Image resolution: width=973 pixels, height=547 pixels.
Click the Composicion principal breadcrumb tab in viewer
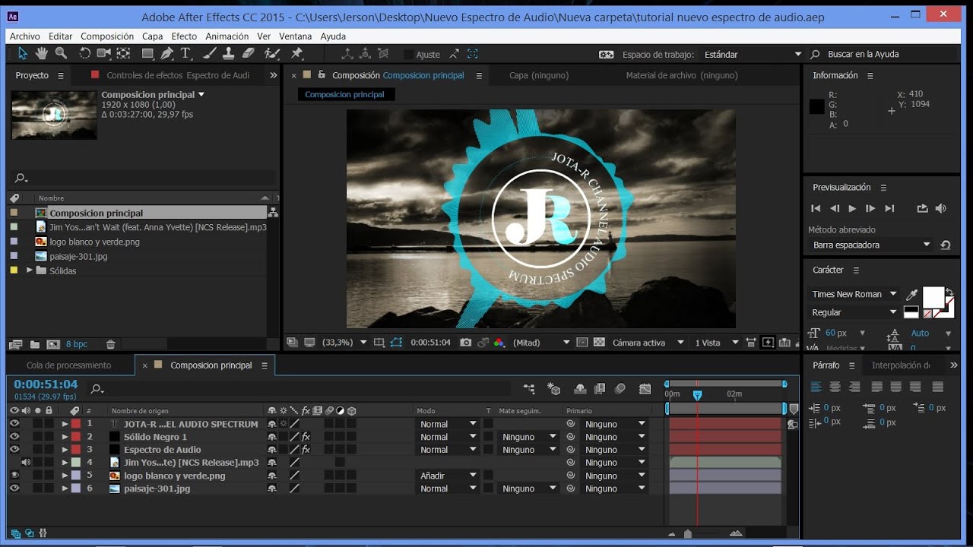pos(345,95)
